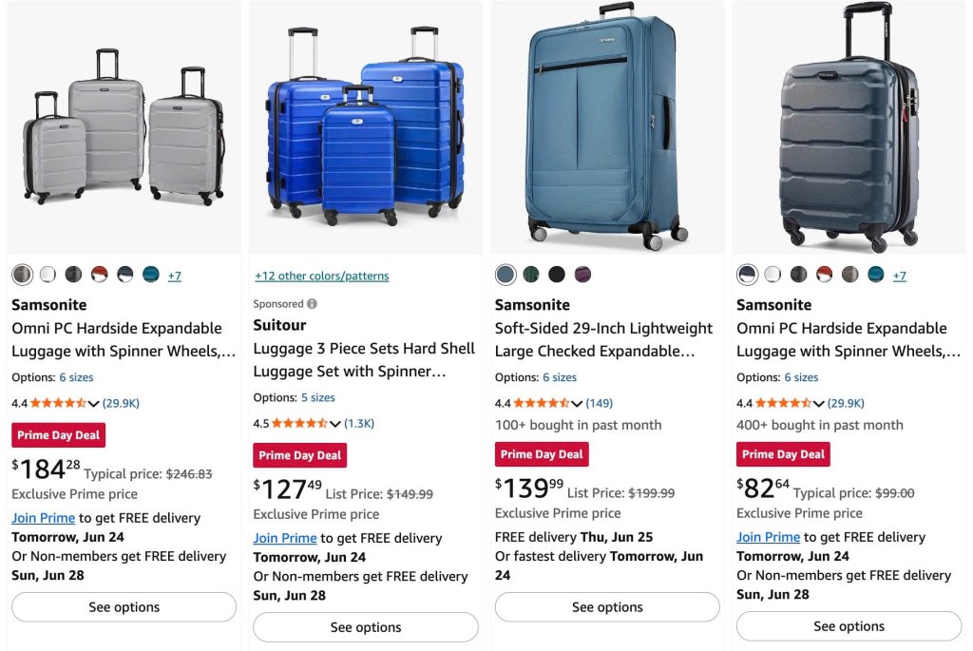Screen dimensions: 973x651
Task: Expand rating dropdown on the $184.28 Samsonite set
Action: point(94,404)
